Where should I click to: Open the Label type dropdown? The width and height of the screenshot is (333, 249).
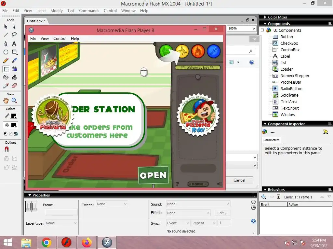(x=61, y=223)
